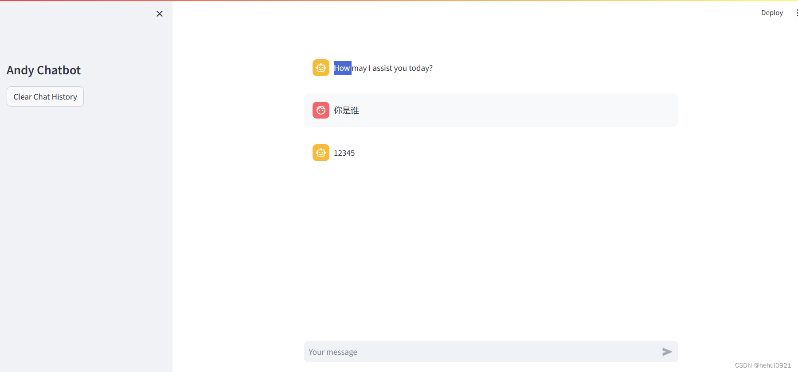Click the Clear Chat History button
798x372 pixels.
click(45, 96)
